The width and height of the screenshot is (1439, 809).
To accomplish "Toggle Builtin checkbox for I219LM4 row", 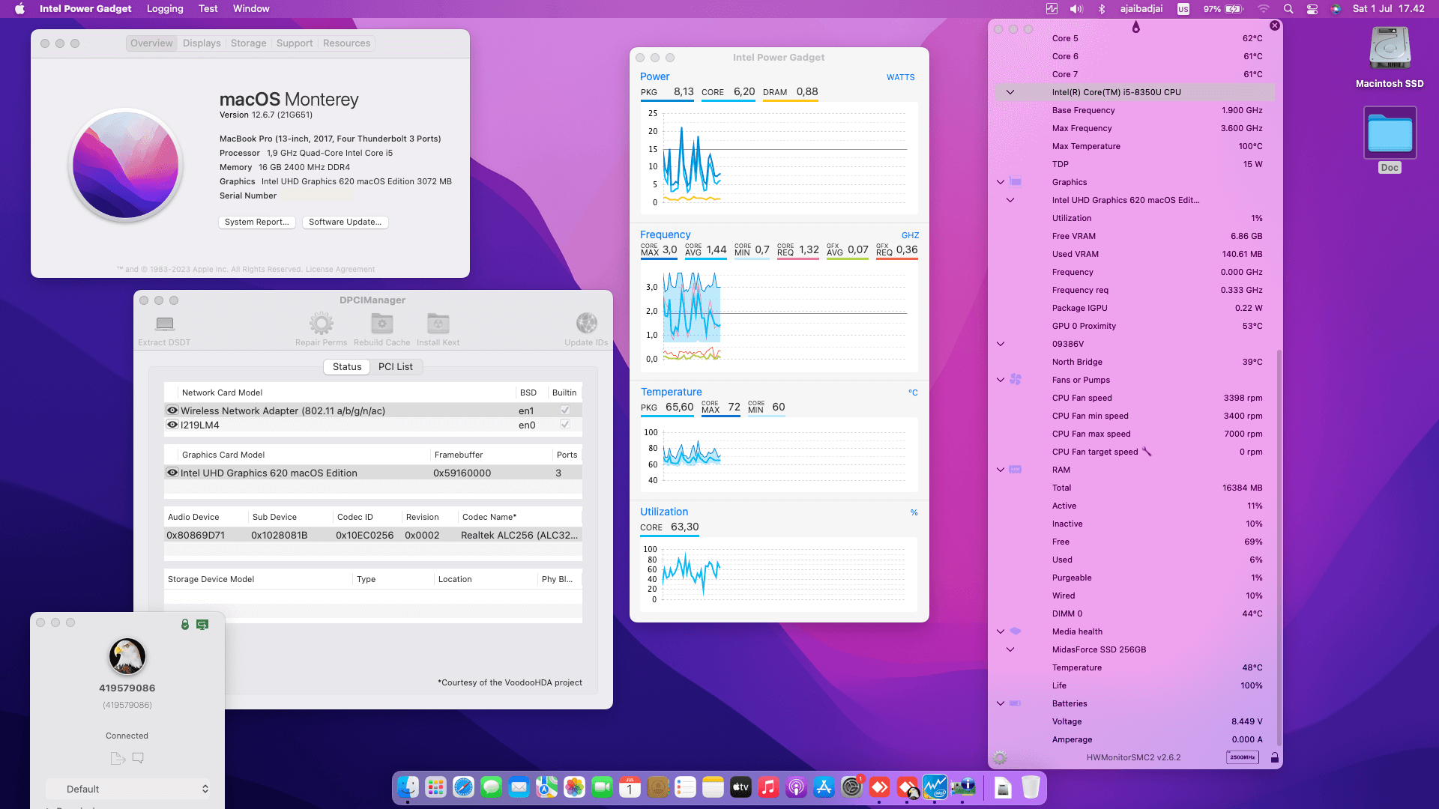I will [565, 425].
